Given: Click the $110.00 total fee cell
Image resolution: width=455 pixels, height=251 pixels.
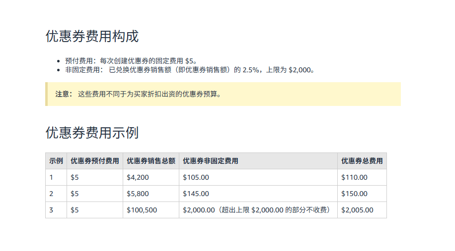Looking at the screenshot, I should tap(355, 177).
